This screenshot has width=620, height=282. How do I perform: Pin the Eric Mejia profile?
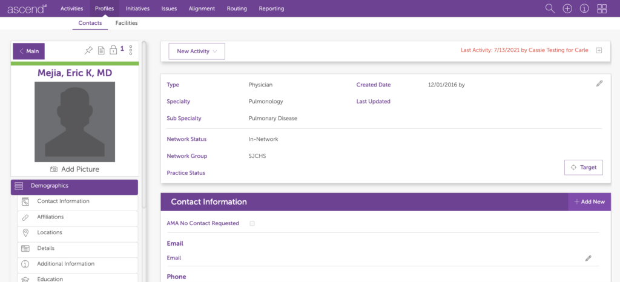88,50
